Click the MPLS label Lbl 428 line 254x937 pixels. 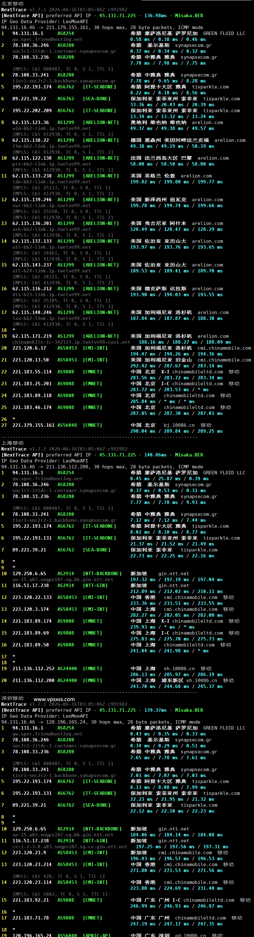58,877
